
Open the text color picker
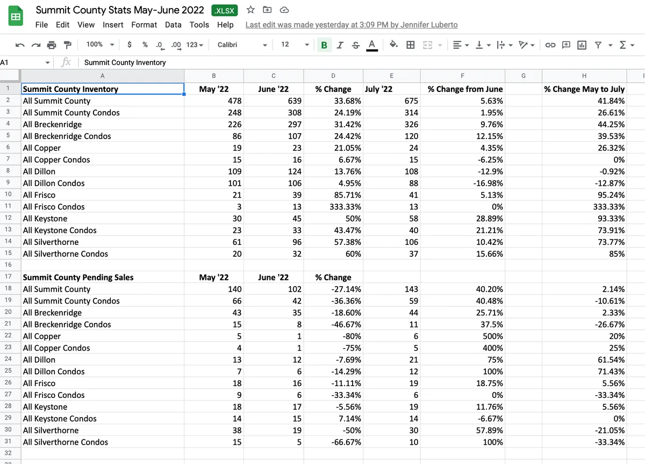pyautogui.click(x=371, y=45)
